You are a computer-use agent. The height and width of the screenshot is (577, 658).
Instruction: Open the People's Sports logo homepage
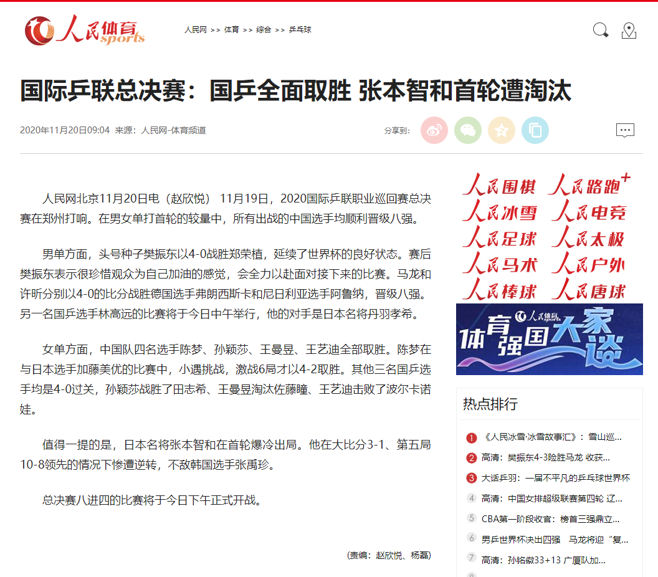coord(85,30)
